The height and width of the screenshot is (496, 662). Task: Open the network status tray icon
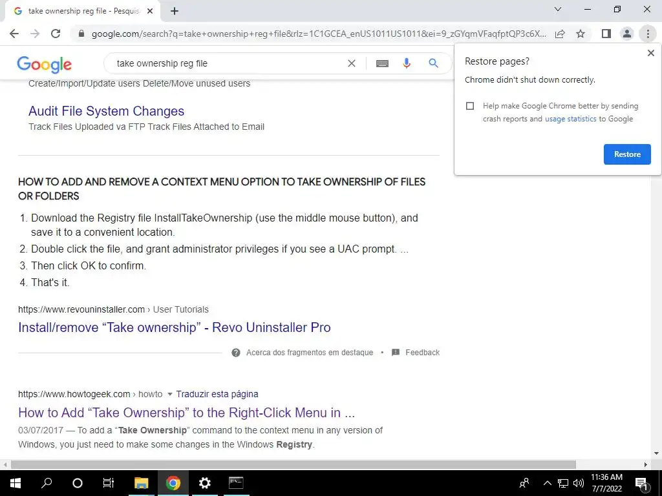click(563, 483)
